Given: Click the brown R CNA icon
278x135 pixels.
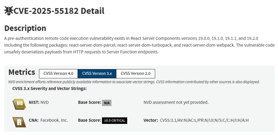Looking at the screenshot, I should click(x=19, y=121).
